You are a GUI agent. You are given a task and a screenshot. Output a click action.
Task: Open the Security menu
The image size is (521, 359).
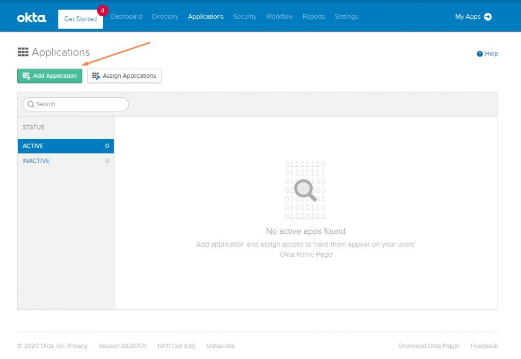[245, 16]
